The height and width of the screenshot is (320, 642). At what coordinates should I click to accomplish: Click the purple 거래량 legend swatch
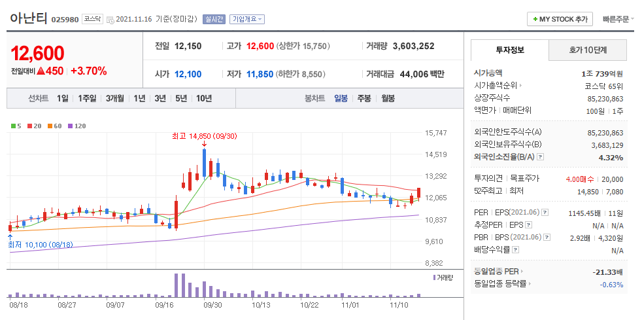[x=434, y=277]
